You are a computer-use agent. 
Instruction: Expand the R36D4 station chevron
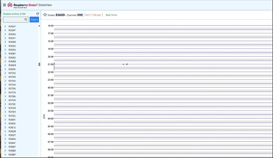pyautogui.click(x=5, y=65)
